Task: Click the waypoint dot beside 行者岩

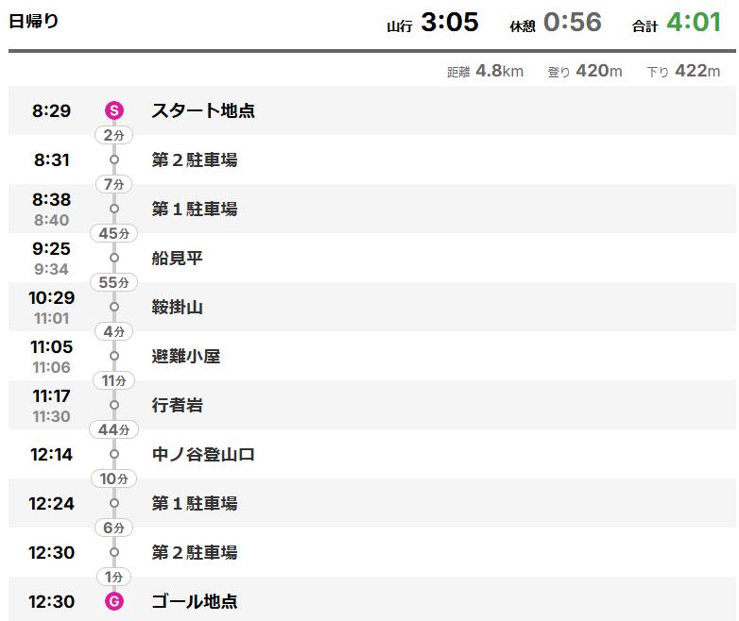Action: [114, 405]
